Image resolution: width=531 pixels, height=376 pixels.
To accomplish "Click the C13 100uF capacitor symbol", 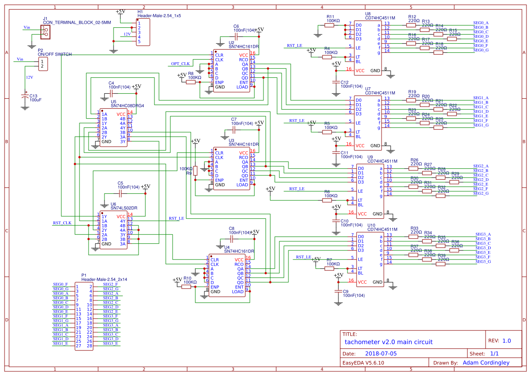I will tap(25, 95).
